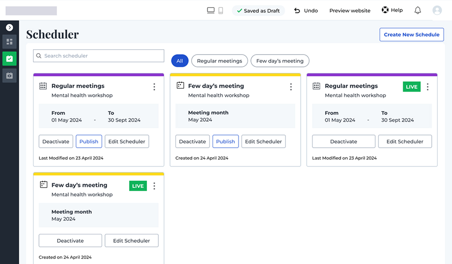Image resolution: width=452 pixels, height=264 pixels.
Task: Switch to mobile preview device icon
Action: 220,10
